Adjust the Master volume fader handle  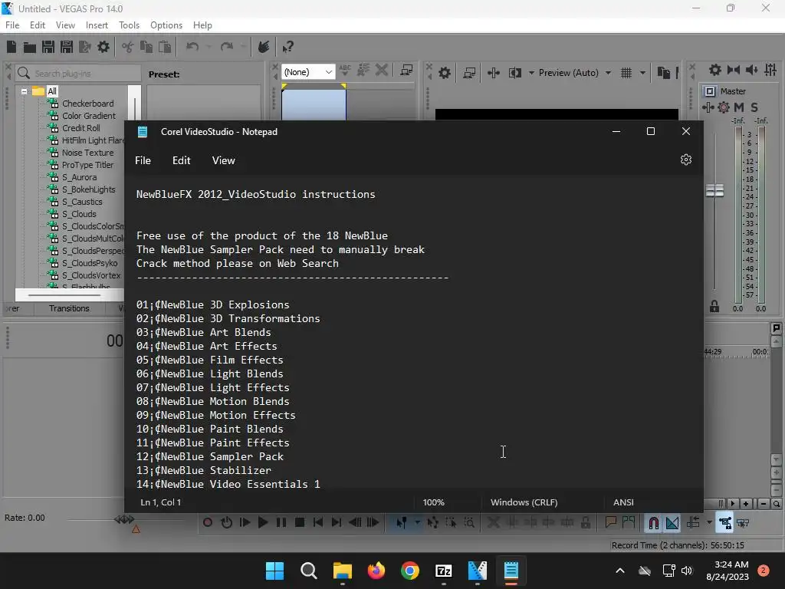(x=715, y=191)
